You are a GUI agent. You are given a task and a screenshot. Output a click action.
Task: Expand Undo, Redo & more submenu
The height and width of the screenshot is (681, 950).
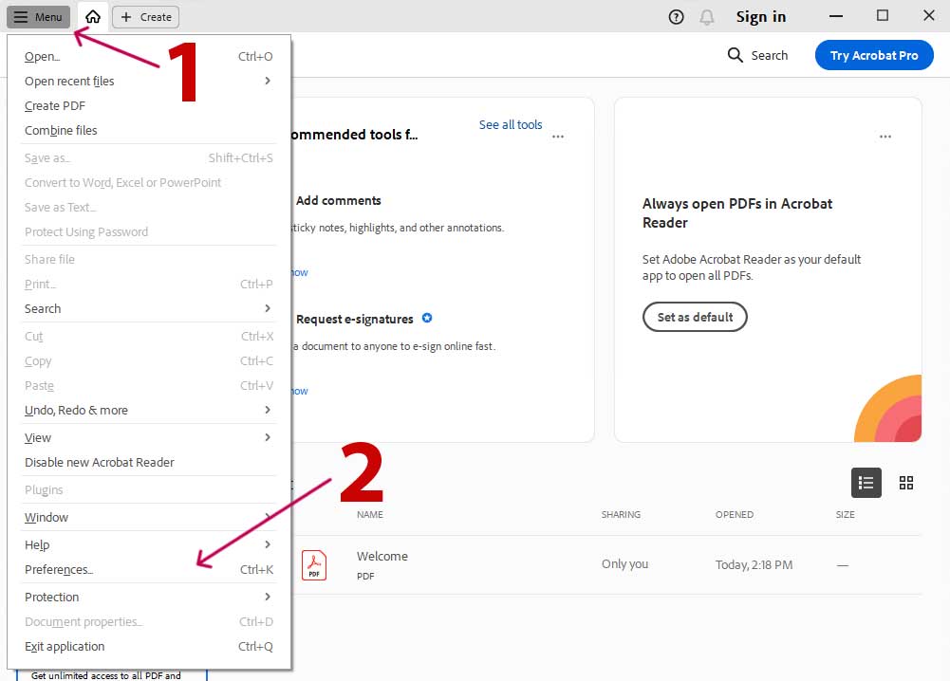point(148,410)
